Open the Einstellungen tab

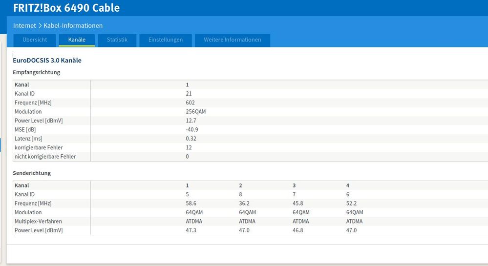(166, 40)
